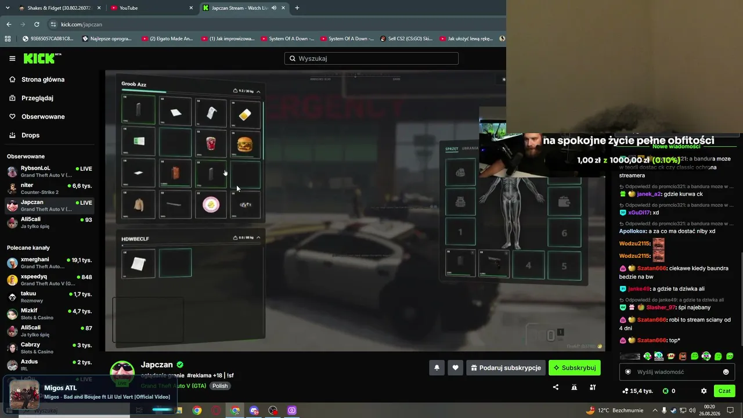Jump to Nowe wiadomości in chat
Viewport: 743px width, 418px height.
point(676,146)
